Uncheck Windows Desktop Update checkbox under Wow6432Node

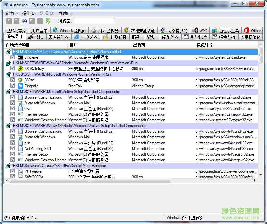point(12,159)
